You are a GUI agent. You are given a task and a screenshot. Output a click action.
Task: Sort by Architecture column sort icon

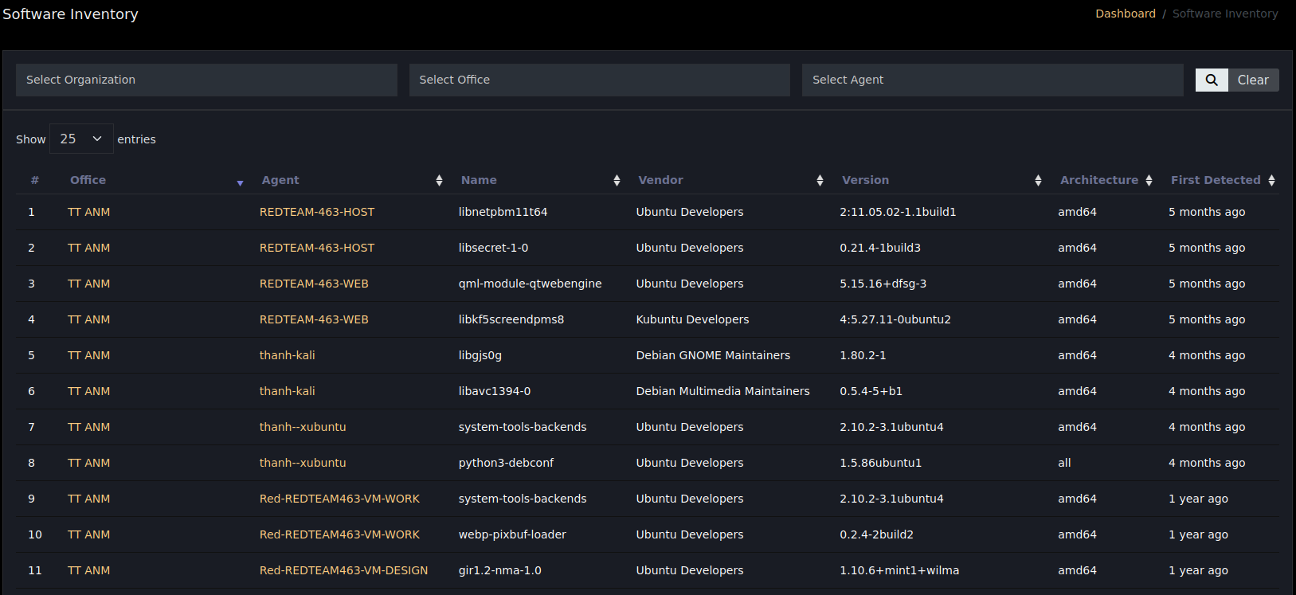pyautogui.click(x=1149, y=181)
